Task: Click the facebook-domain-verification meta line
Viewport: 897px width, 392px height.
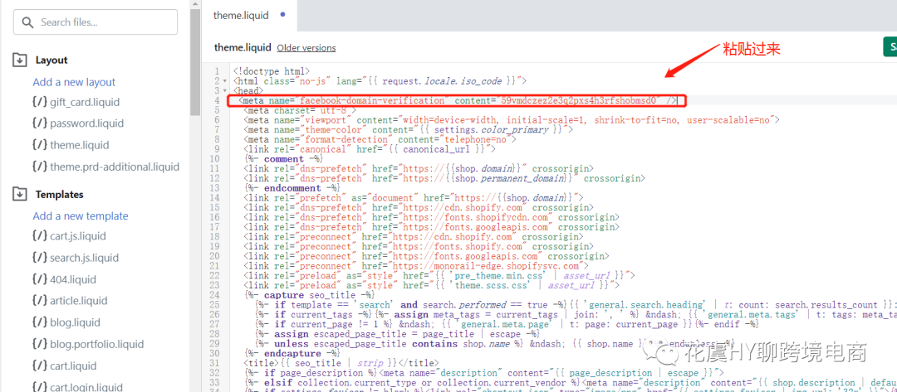Action: 458,101
